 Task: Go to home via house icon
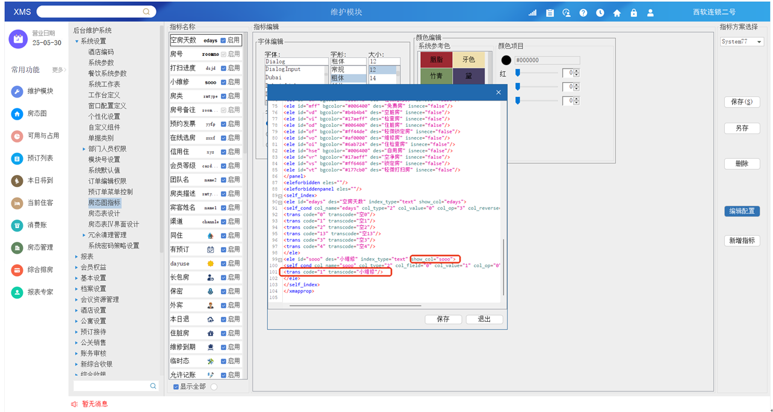click(617, 13)
